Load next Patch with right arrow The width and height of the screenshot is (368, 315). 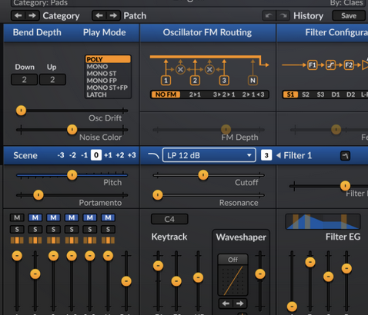(113, 15)
